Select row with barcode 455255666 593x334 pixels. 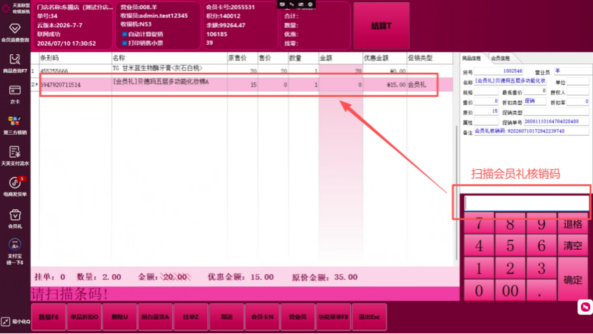point(242,70)
